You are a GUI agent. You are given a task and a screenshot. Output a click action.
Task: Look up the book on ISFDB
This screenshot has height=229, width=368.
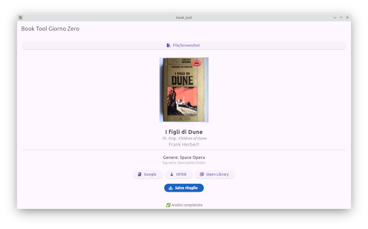pyautogui.click(x=178, y=174)
